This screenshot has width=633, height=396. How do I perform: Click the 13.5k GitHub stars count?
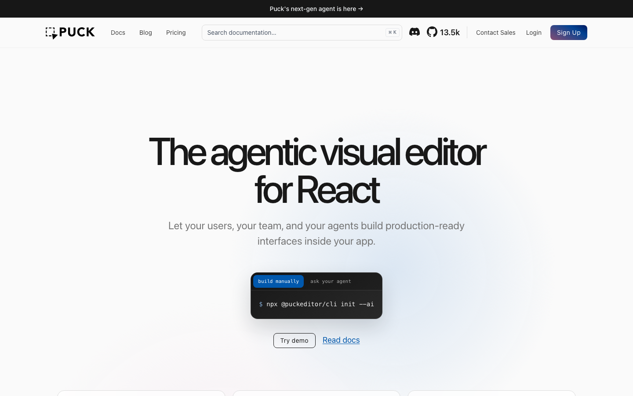pos(450,33)
